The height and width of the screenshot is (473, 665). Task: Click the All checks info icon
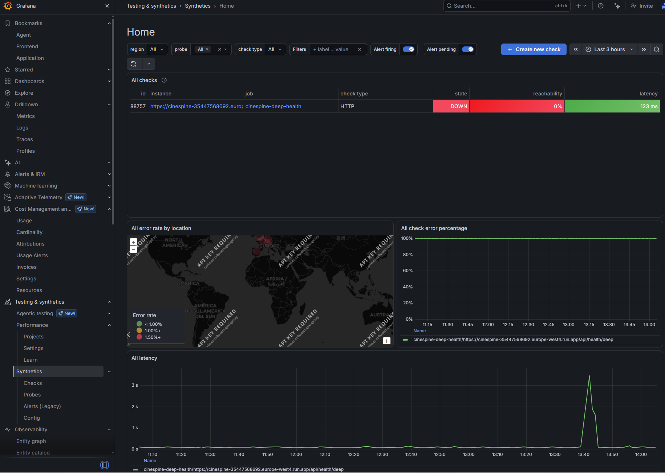tap(164, 80)
